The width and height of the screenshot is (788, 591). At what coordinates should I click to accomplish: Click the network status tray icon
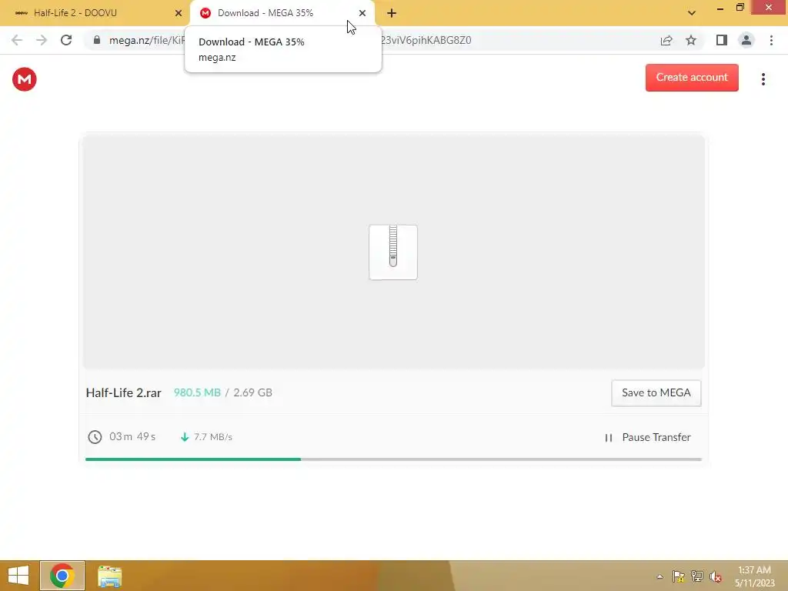point(697,576)
